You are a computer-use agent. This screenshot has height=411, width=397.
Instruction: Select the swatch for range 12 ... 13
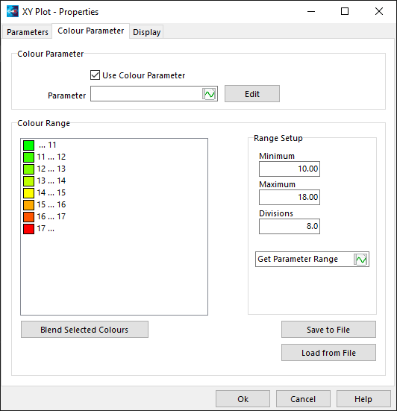tap(28, 169)
